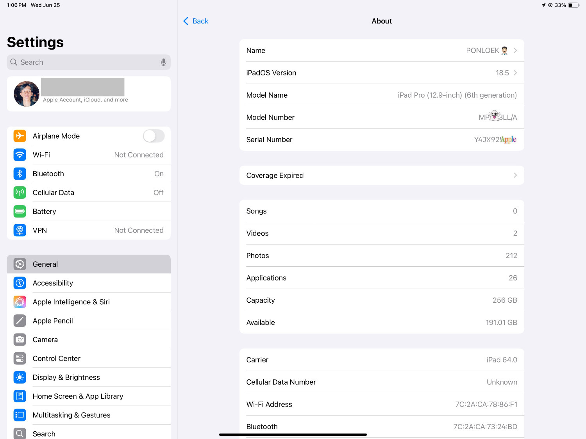Viewport: 586px width, 439px height.
Task: Open Bluetooth settings in sidebar
Action: [89, 174]
